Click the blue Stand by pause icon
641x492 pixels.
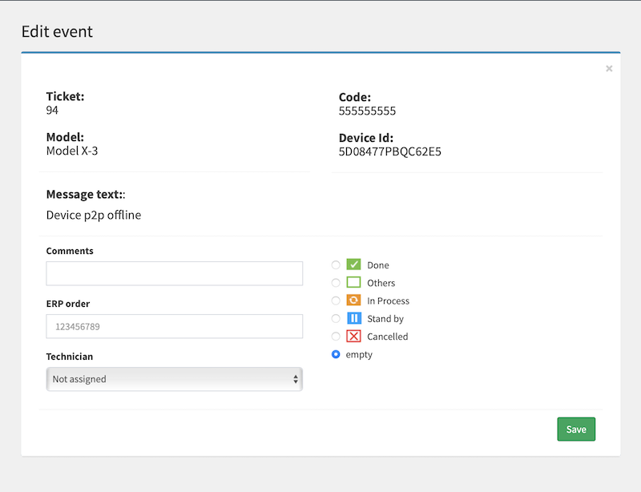[353, 318]
